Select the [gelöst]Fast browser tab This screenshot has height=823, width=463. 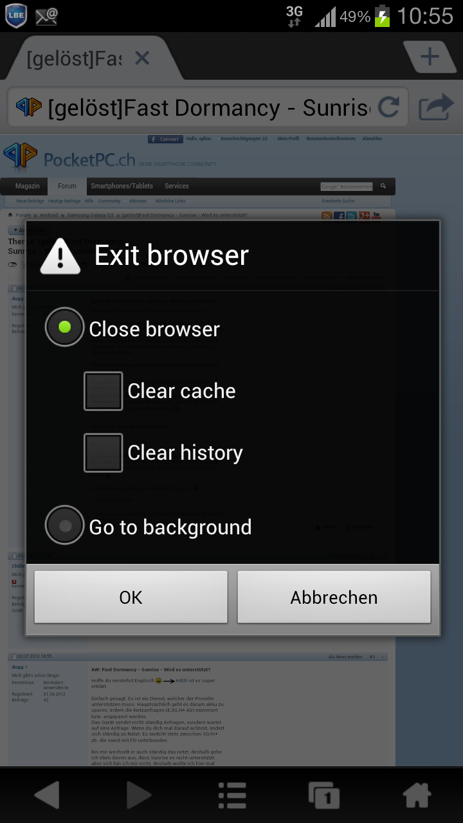(x=74, y=59)
